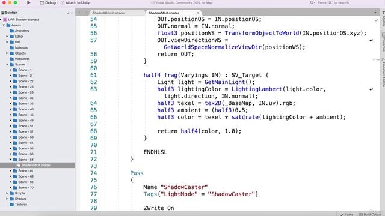Image resolution: width=385 pixels, height=216 pixels.
Task: Expand the Editor folder
Action: click(7, 37)
